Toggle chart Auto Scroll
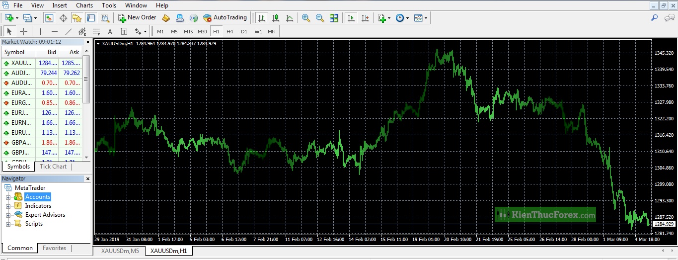 click(x=351, y=18)
